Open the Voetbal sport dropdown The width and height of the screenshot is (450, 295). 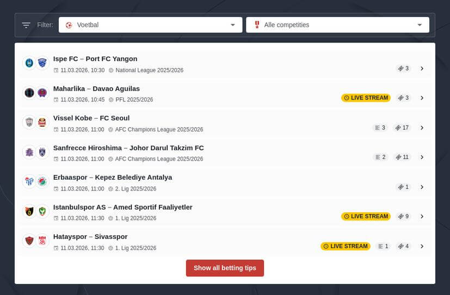pos(150,25)
